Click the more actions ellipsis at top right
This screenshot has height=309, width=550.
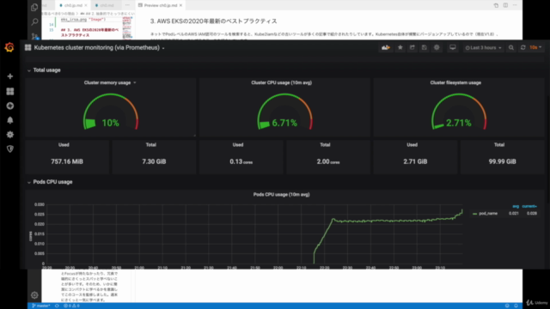click(515, 5)
